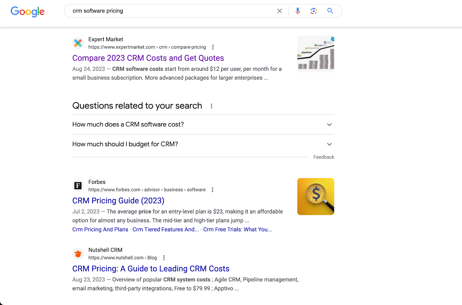Click the Feedback link
The image size is (462, 305).
(324, 157)
